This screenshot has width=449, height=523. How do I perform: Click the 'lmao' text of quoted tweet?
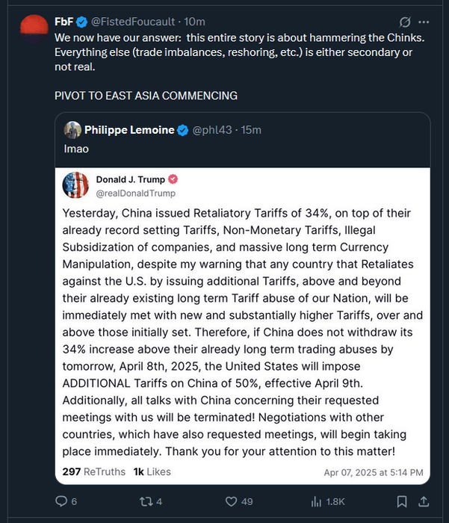(77, 149)
